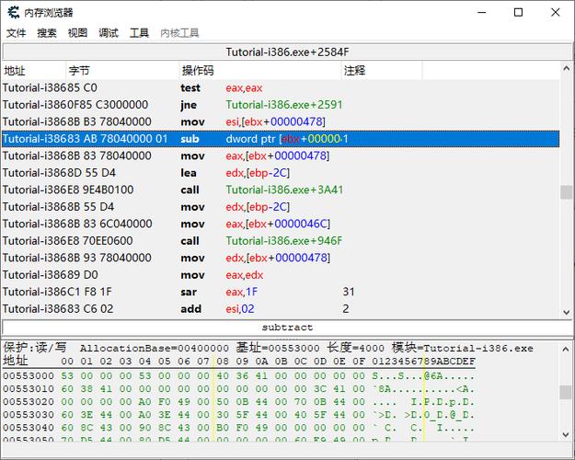This screenshot has height=460, width=575.
Task: Select the highlighted sub dword ptr row
Action: [x=281, y=139]
